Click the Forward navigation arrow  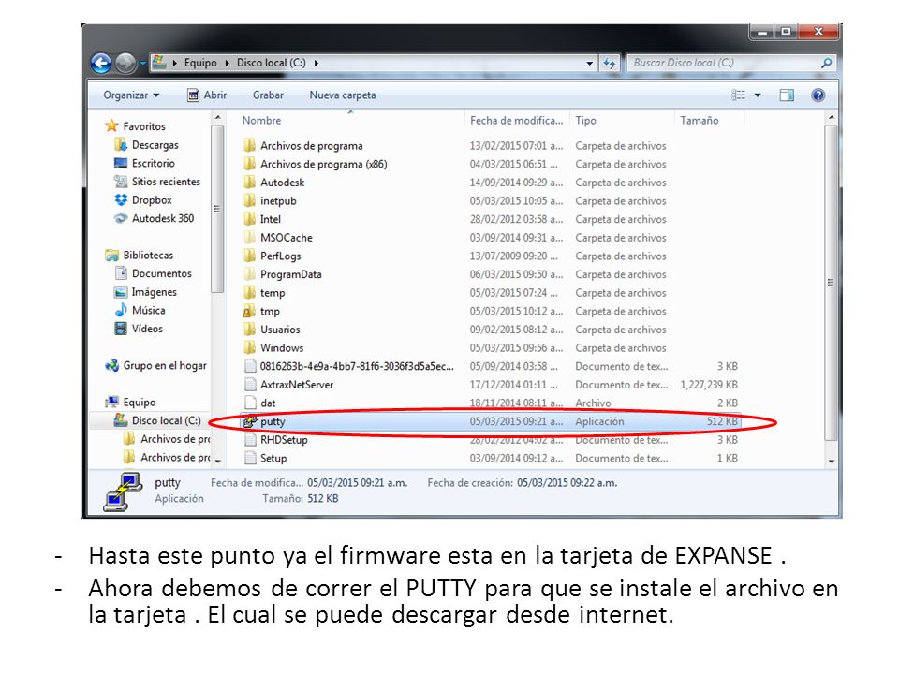tap(125, 63)
